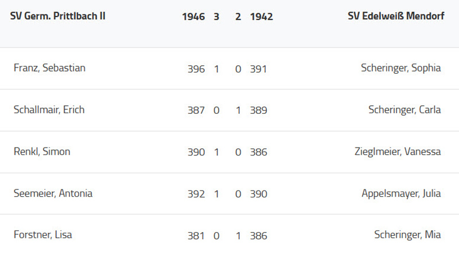The image size is (459, 254).
Task: Open Scheringer, Carla's entry
Action: click(x=404, y=110)
